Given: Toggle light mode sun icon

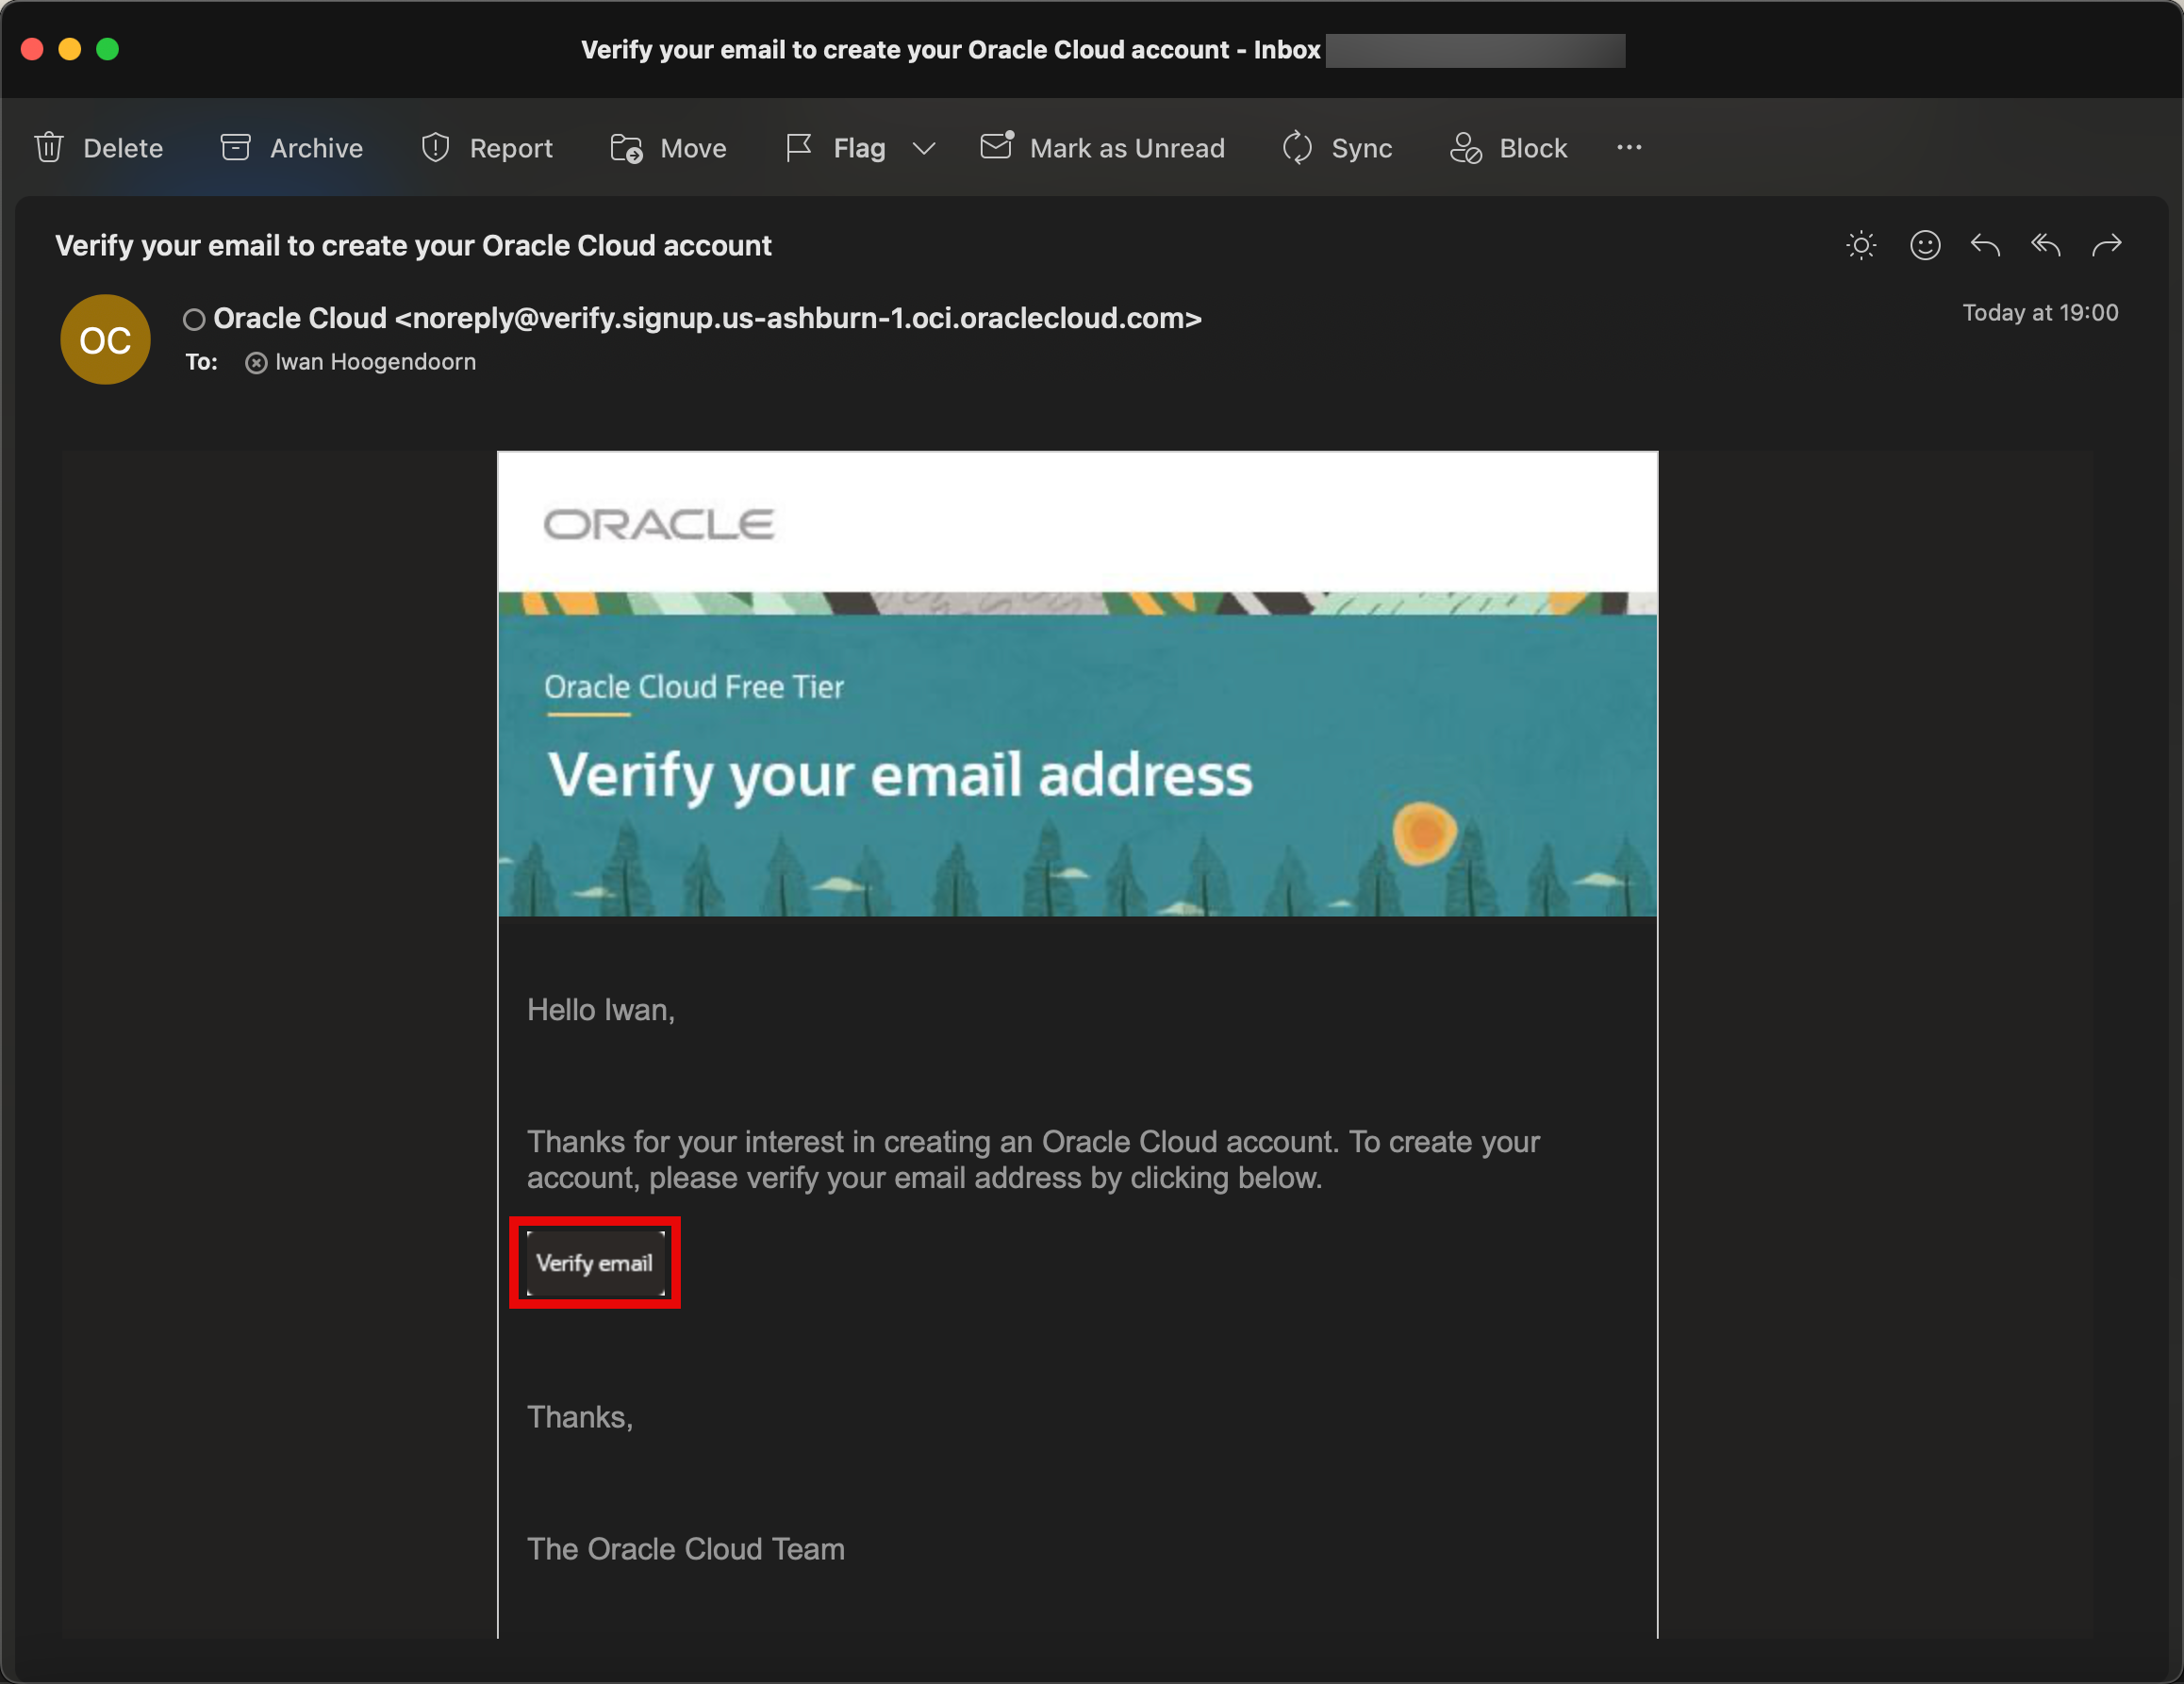Looking at the screenshot, I should click(x=1861, y=245).
